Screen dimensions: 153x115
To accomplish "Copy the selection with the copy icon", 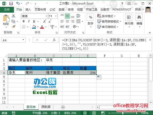I will pos(13,21).
